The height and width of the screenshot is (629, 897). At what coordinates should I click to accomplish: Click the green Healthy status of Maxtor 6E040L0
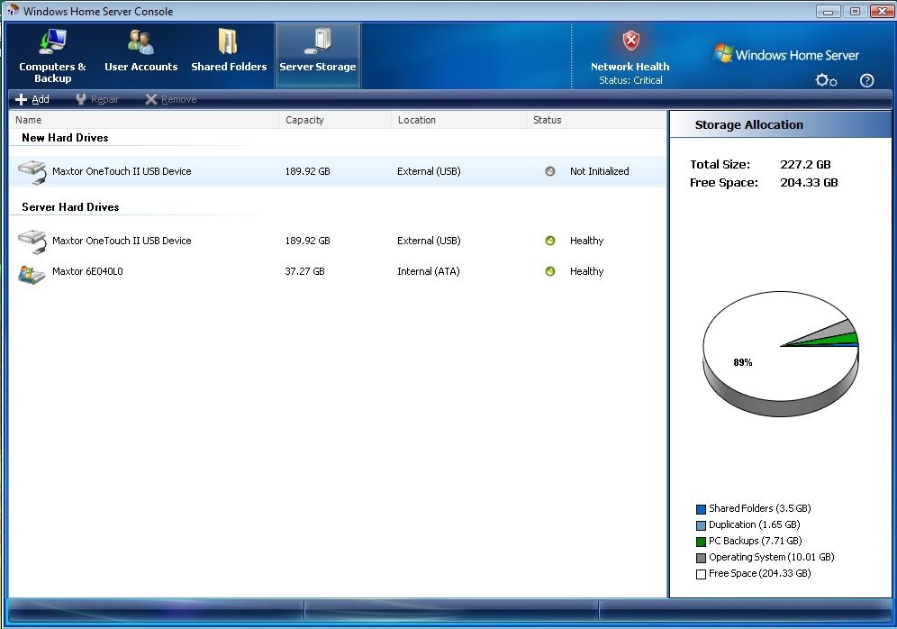550,271
